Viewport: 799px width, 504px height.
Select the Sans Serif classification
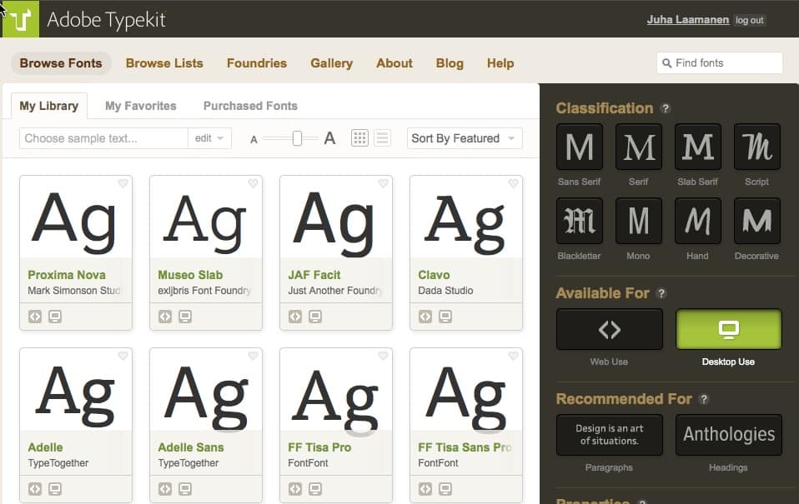(x=580, y=147)
